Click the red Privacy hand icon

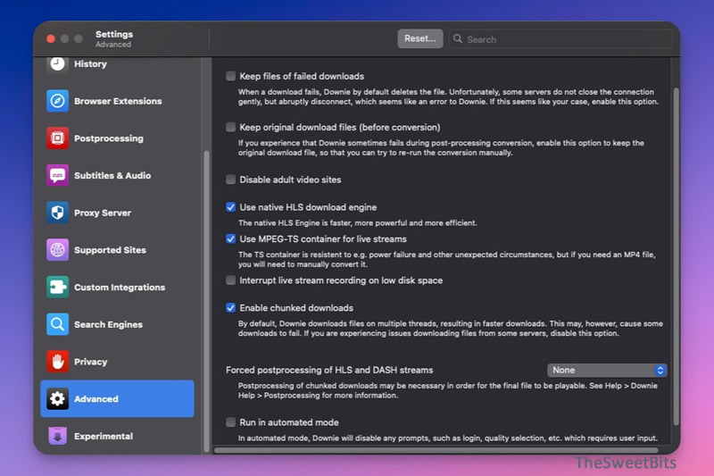coord(57,362)
